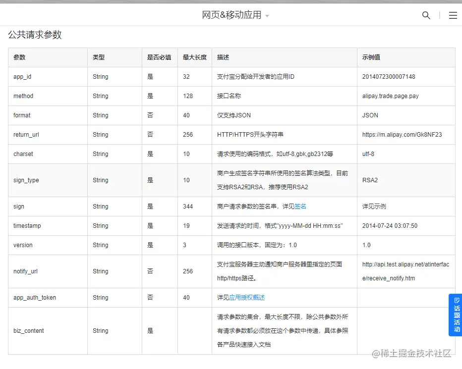Image resolution: width=462 pixels, height=369 pixels.
Task: Click the timestamp format description
Action: click(280, 226)
